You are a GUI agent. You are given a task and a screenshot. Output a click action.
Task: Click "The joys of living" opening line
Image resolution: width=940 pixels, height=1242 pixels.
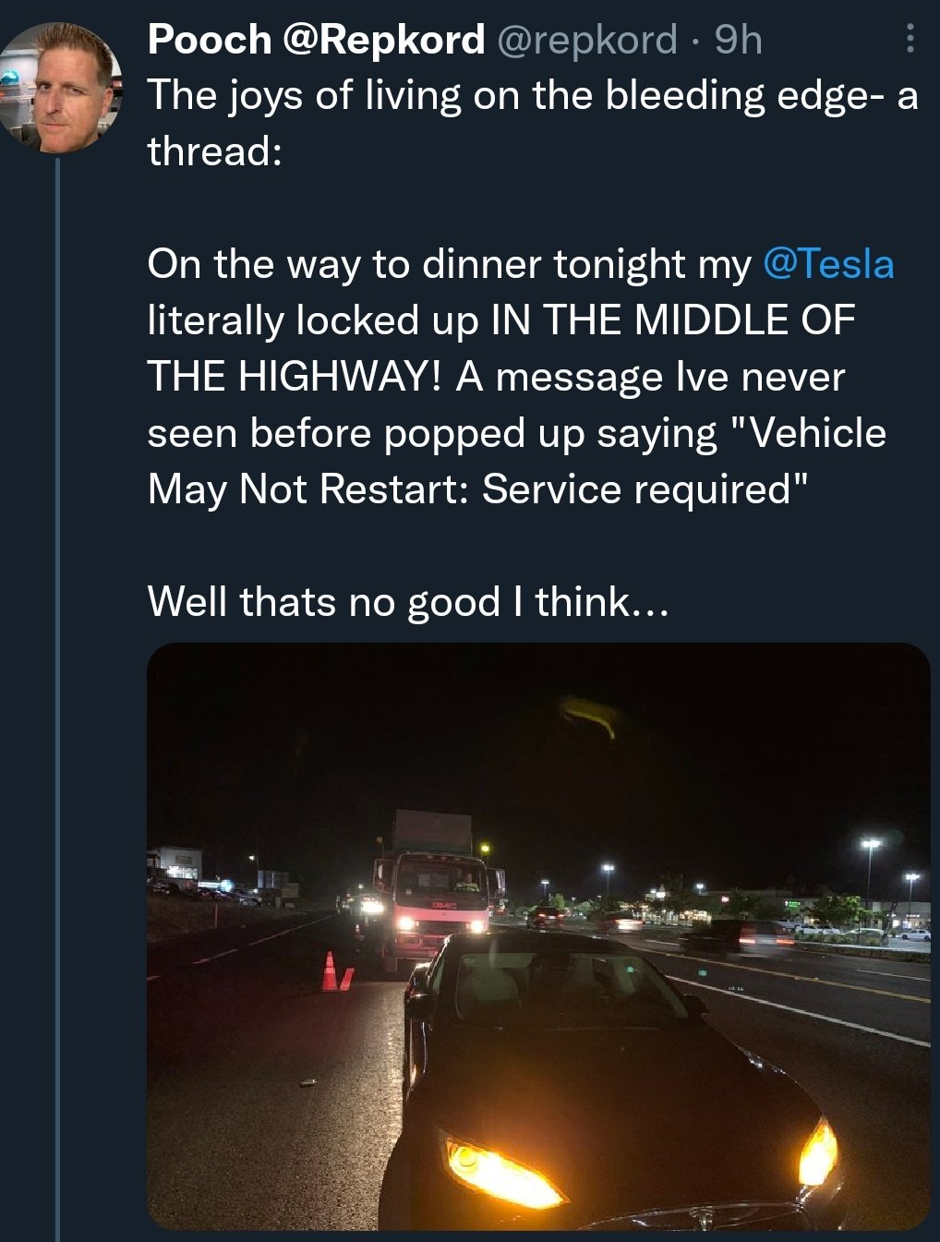coord(305,96)
